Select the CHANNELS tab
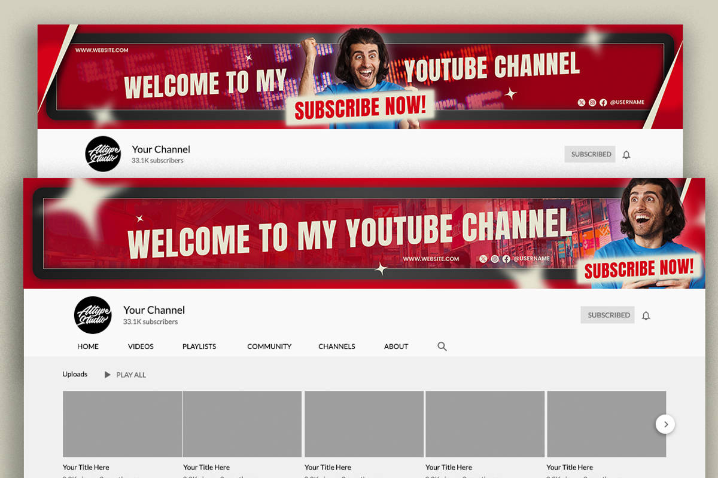The height and width of the screenshot is (478, 718). (337, 347)
